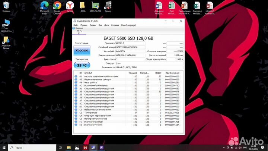Click the Серийный номер field
268x151 pixels.
click(130, 47)
